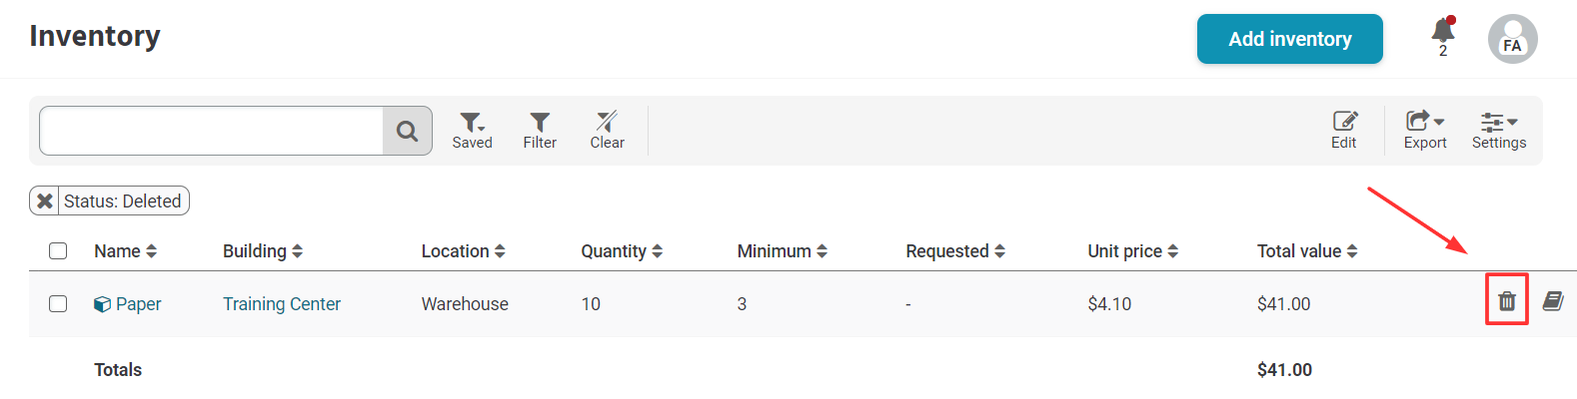Screen dimensions: 1577x399
Task: Focus the inventory search field
Action: pos(211,131)
